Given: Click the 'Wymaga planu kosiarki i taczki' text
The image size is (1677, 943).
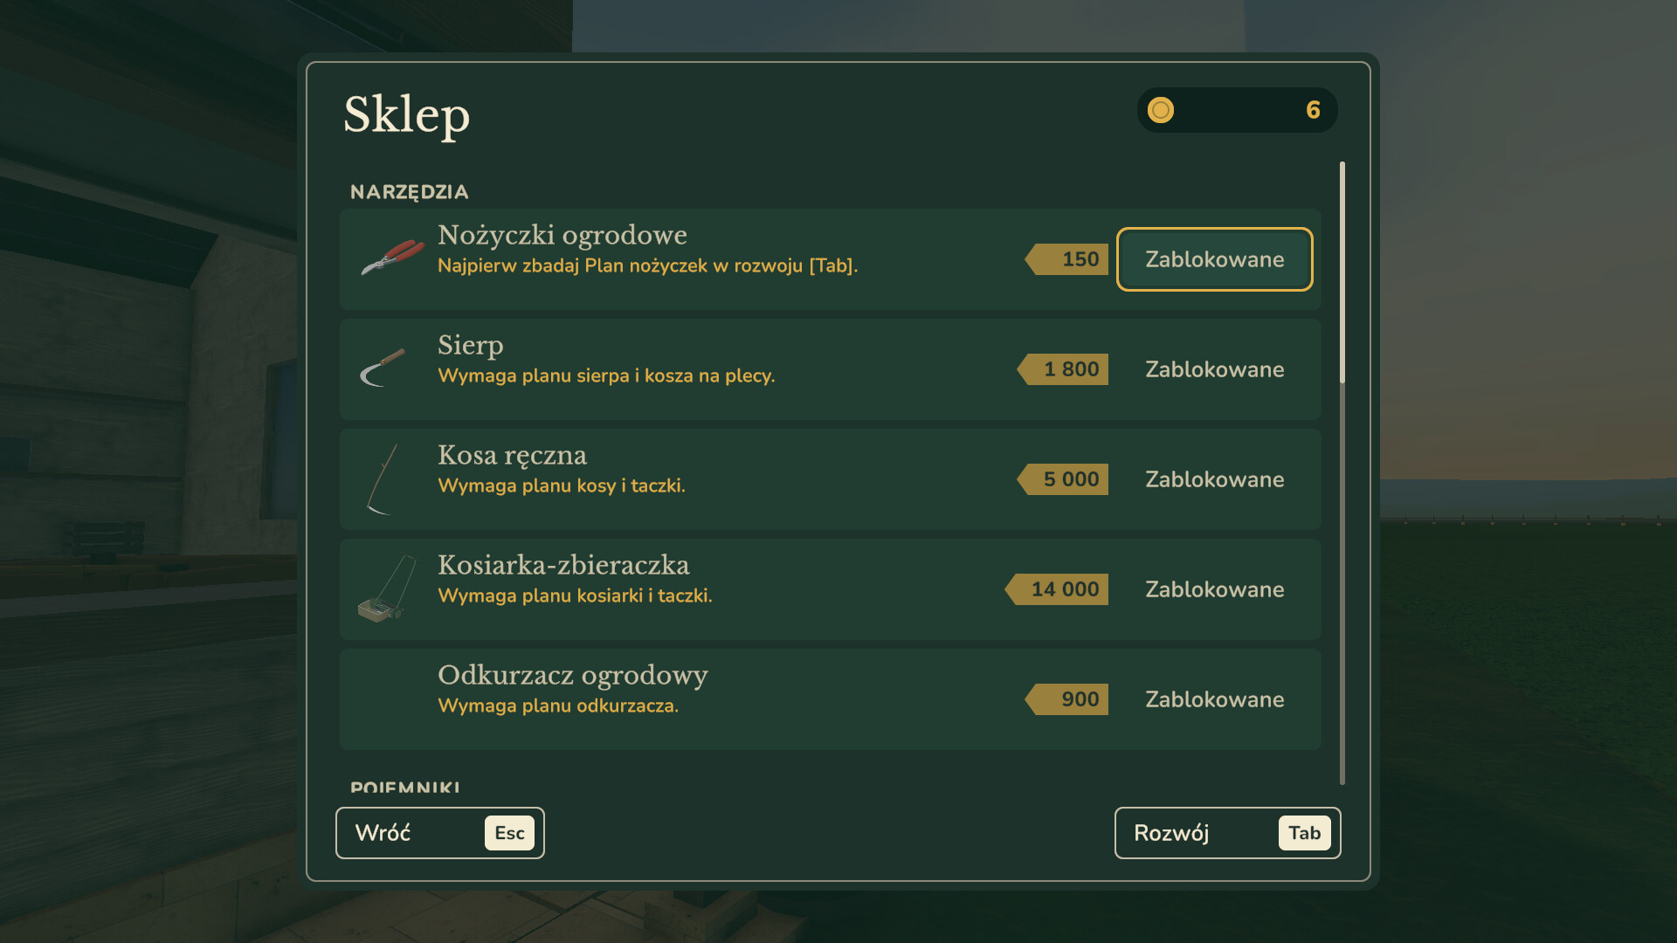Looking at the screenshot, I should [575, 595].
